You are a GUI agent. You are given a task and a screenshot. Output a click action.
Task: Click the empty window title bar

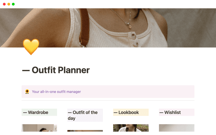pos(108,4)
